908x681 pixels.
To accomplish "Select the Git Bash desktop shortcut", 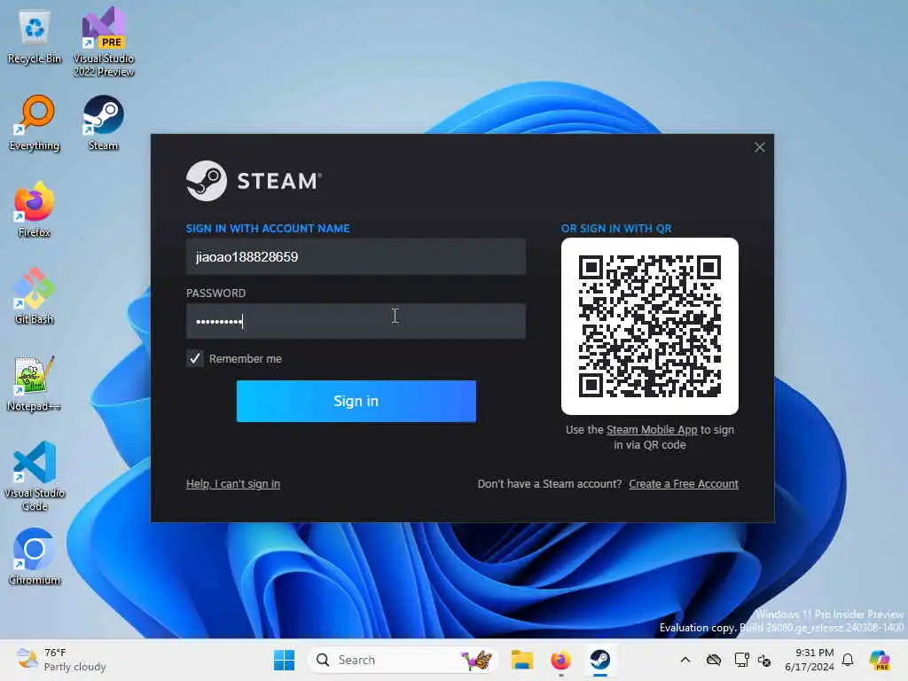I will [35, 297].
